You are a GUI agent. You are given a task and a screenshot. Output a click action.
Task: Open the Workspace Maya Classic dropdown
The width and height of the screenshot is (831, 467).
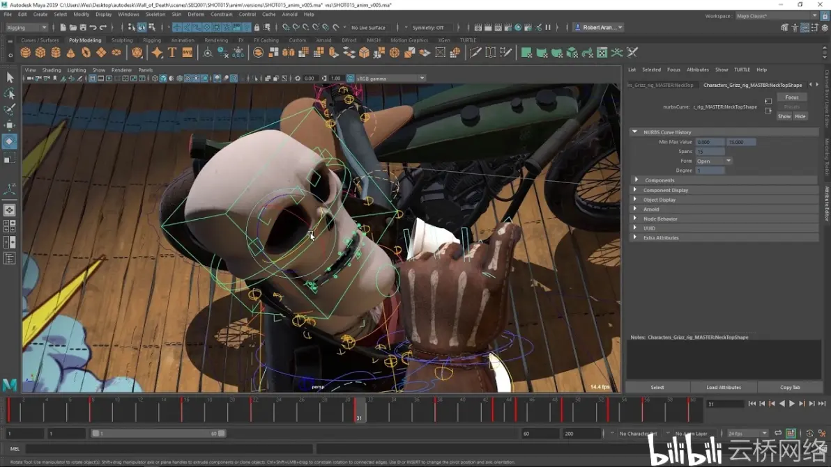pos(777,16)
